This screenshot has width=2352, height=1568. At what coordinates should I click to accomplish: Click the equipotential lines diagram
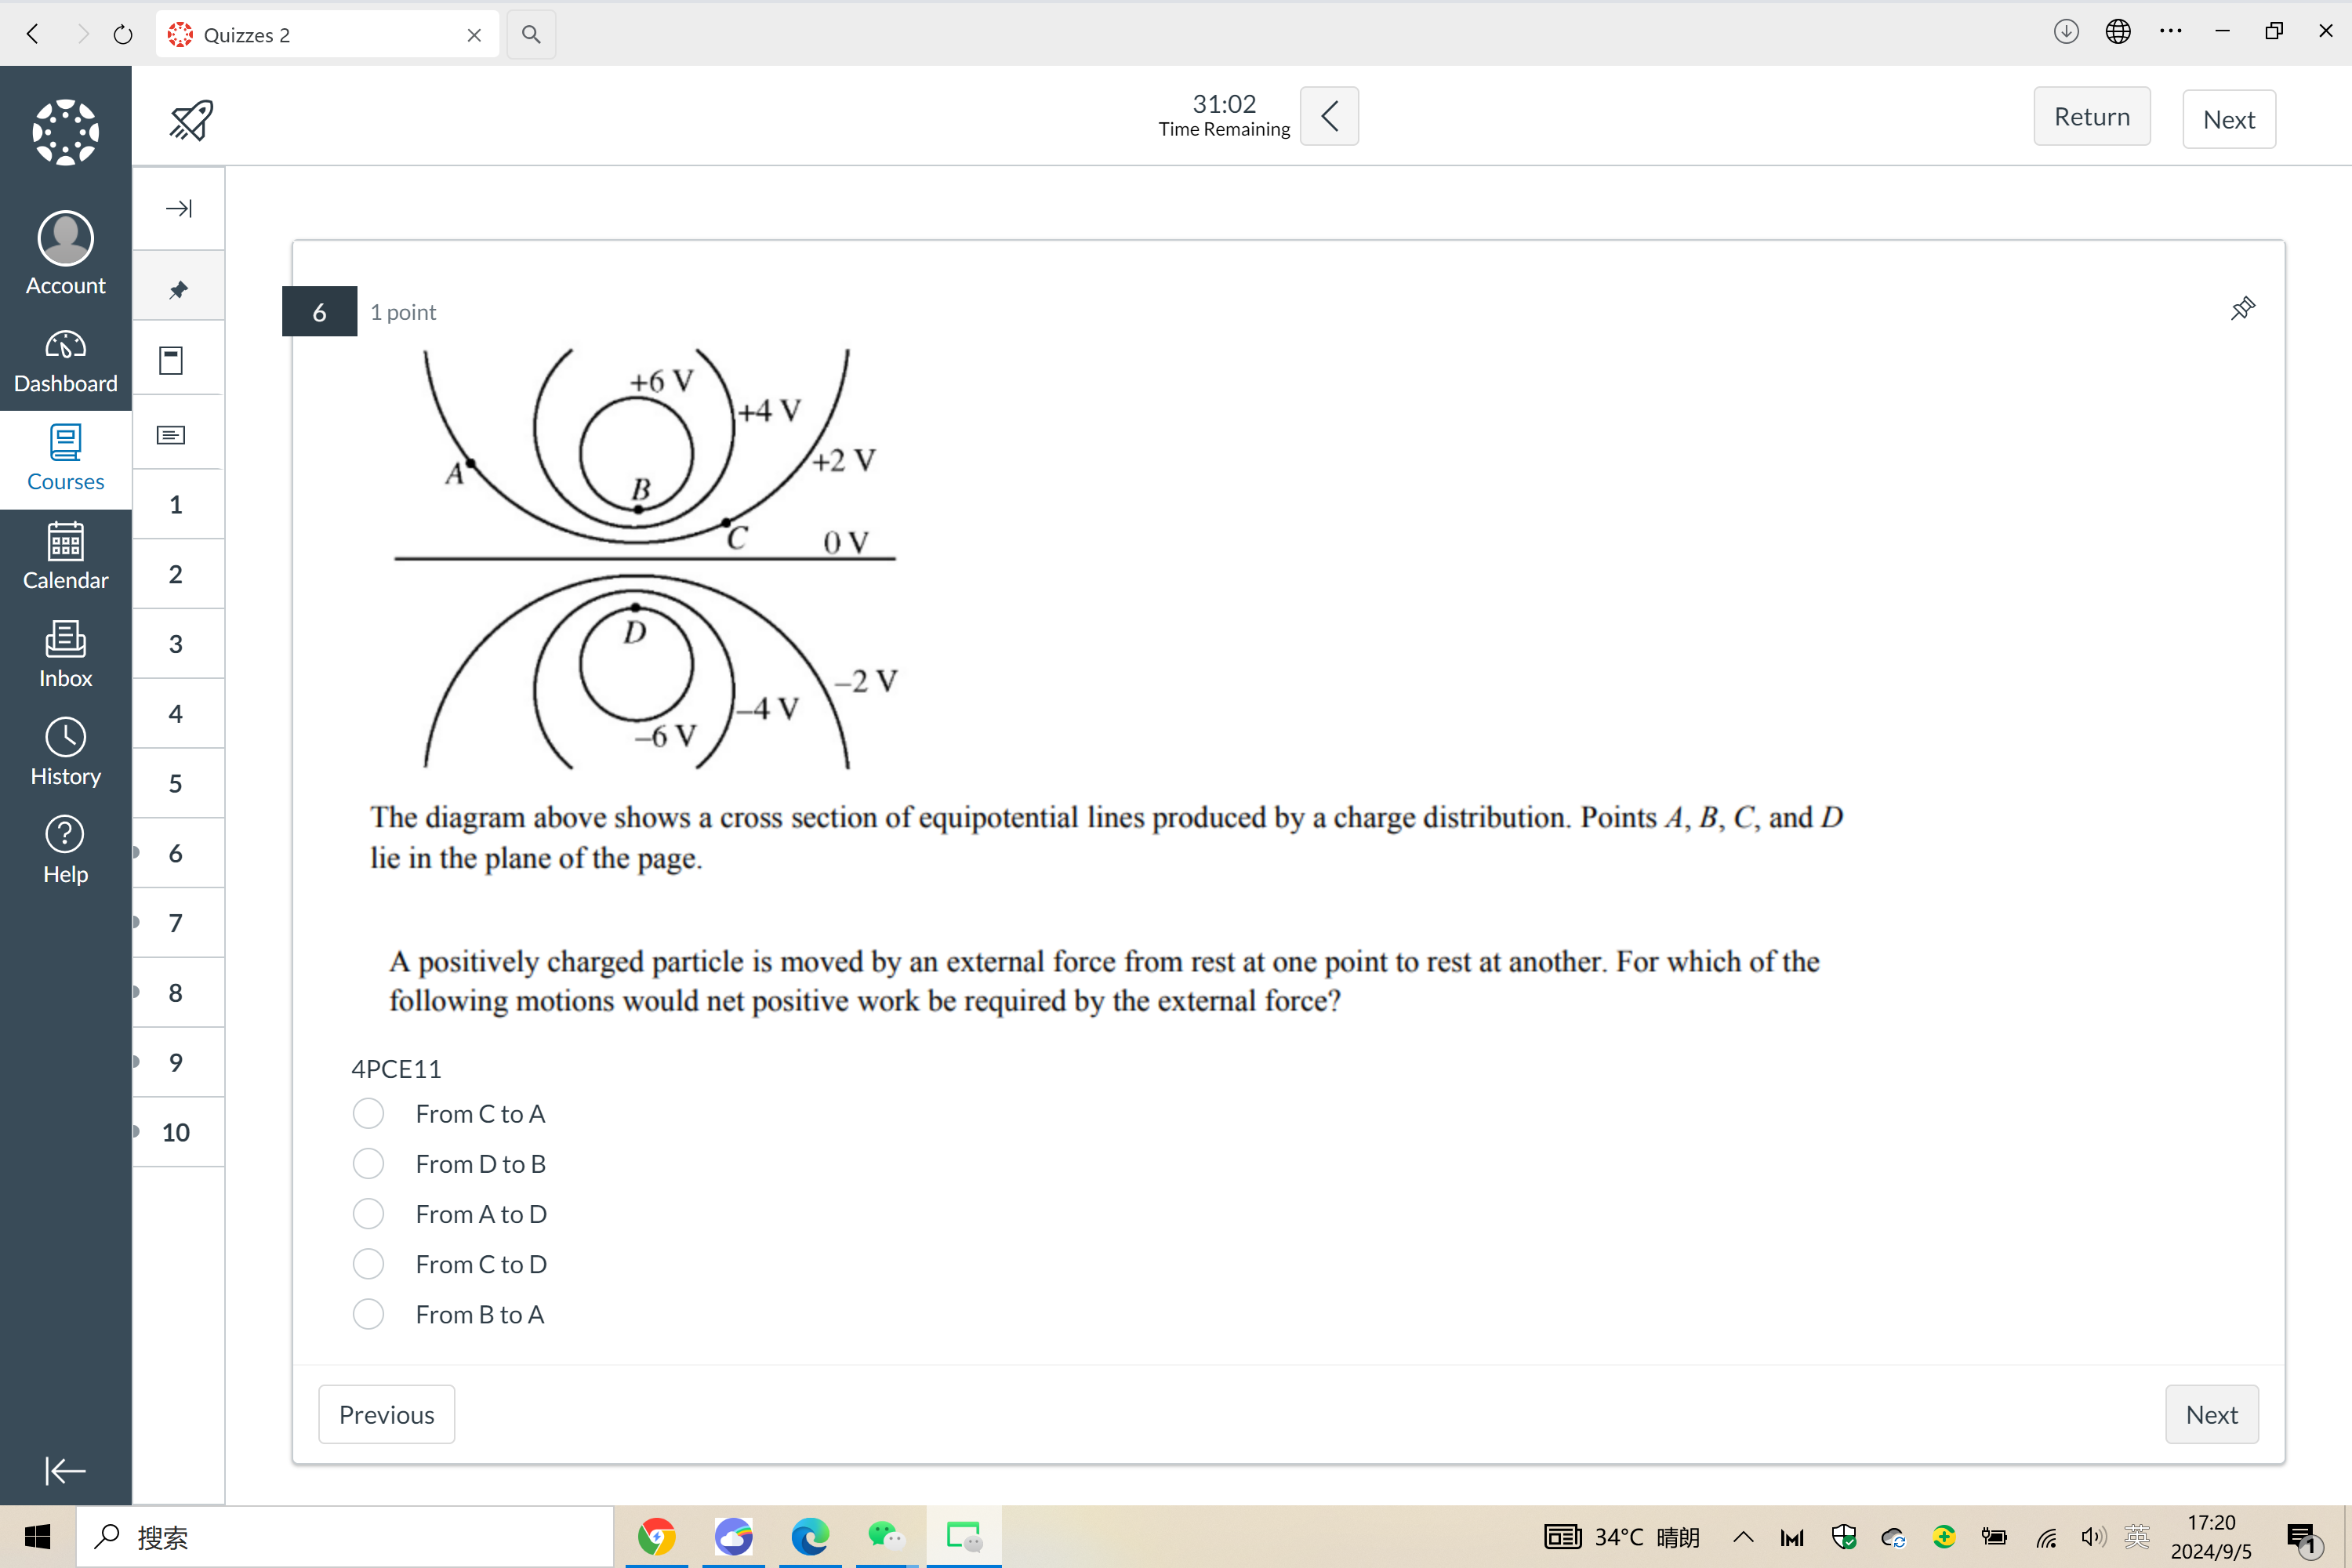[x=646, y=559]
